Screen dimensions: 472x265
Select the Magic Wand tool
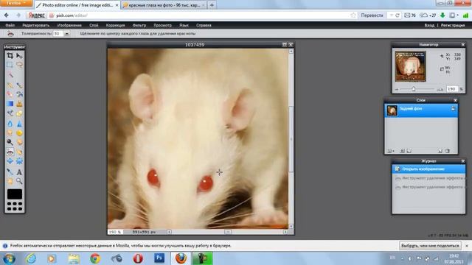click(10, 74)
